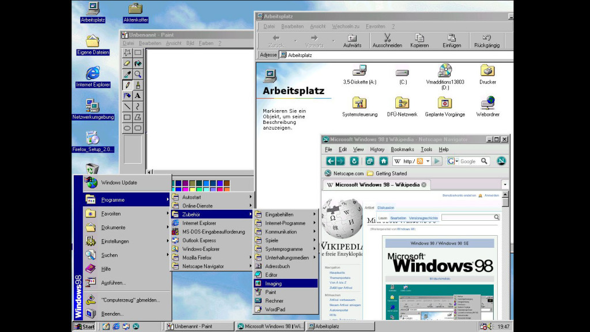The width and height of the screenshot is (590, 332).
Task: Select the 3,5-Diskette (A:) drive icon
Action: 360,74
